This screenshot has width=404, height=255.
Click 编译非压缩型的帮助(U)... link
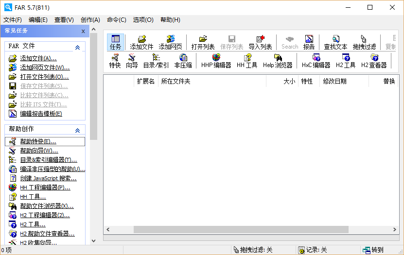(53, 170)
